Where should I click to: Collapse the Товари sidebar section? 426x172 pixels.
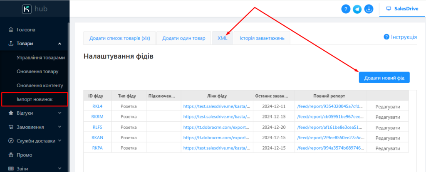pos(59,44)
